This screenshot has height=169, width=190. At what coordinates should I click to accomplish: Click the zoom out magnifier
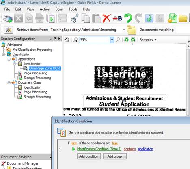click(118, 40)
